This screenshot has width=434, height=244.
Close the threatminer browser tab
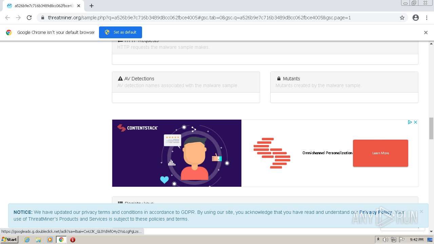click(79, 6)
